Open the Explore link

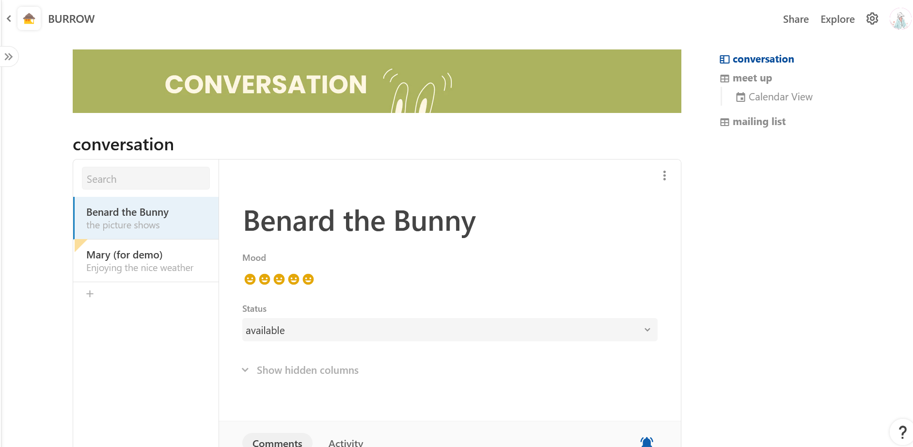(837, 19)
